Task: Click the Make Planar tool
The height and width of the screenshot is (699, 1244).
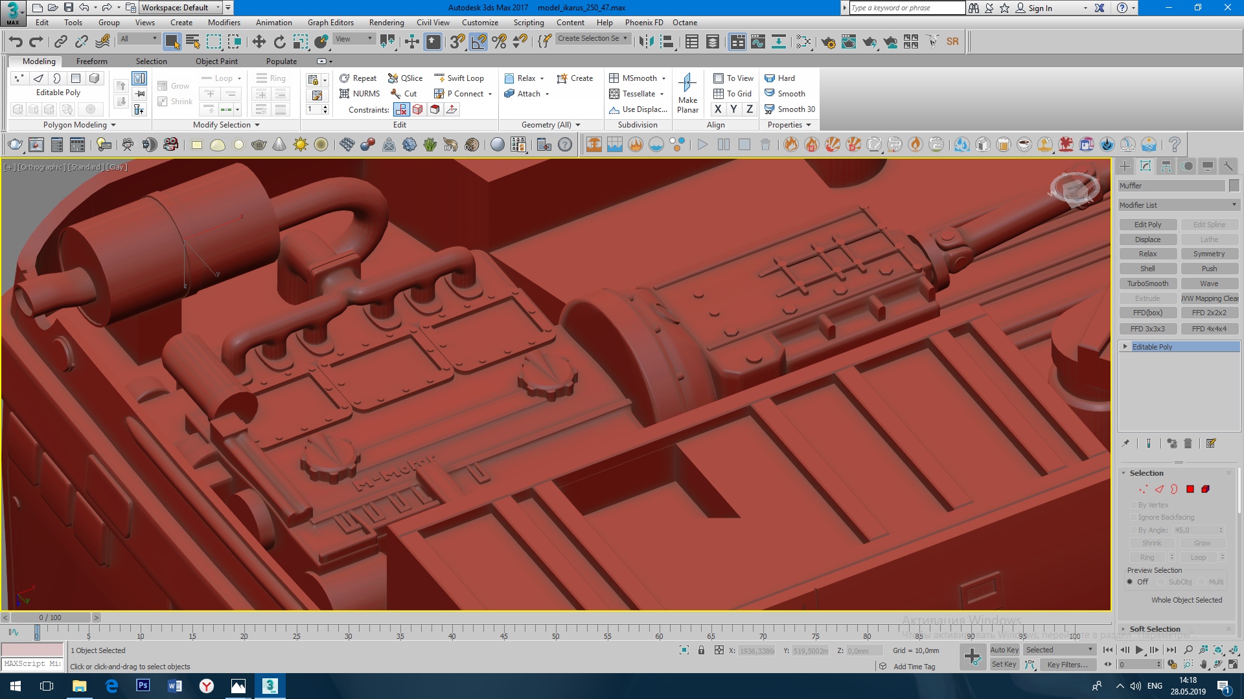Action: [687, 93]
